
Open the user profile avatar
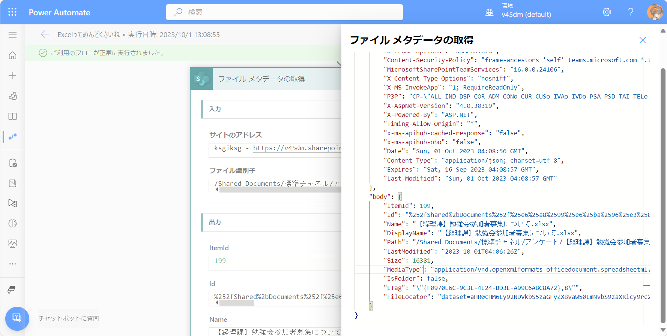click(x=655, y=12)
